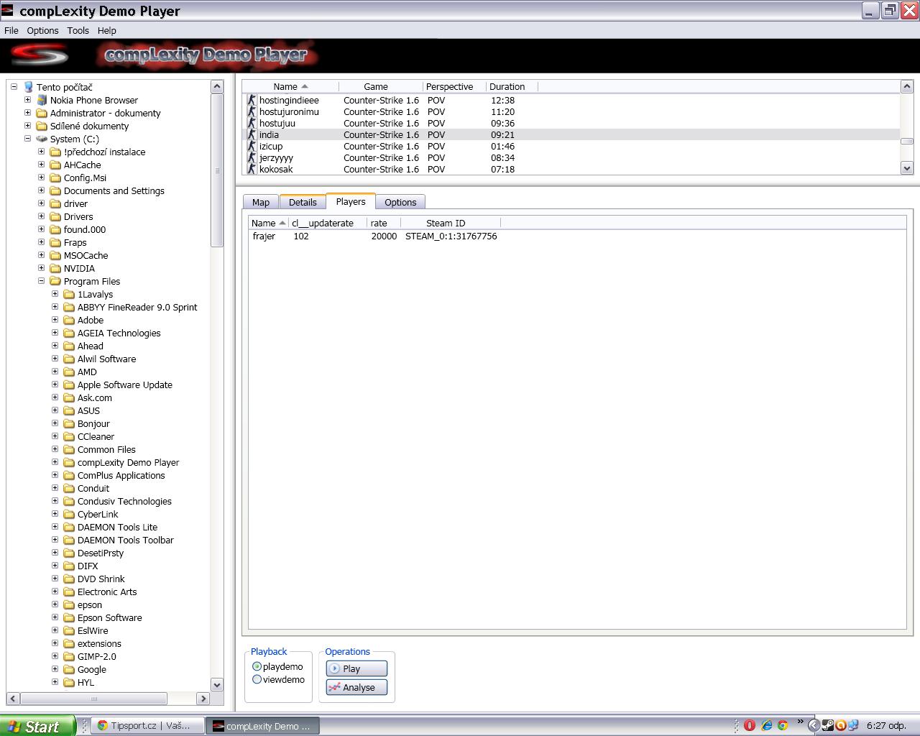Select the playdemo radio button

pyautogui.click(x=257, y=666)
